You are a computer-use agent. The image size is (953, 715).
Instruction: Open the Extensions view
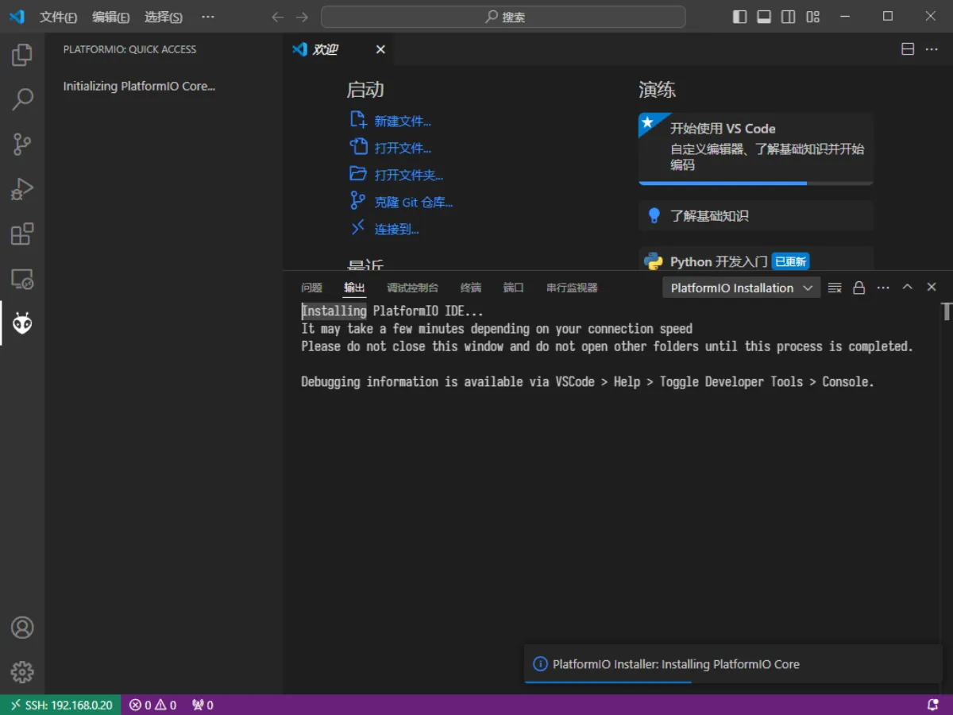pos(23,234)
